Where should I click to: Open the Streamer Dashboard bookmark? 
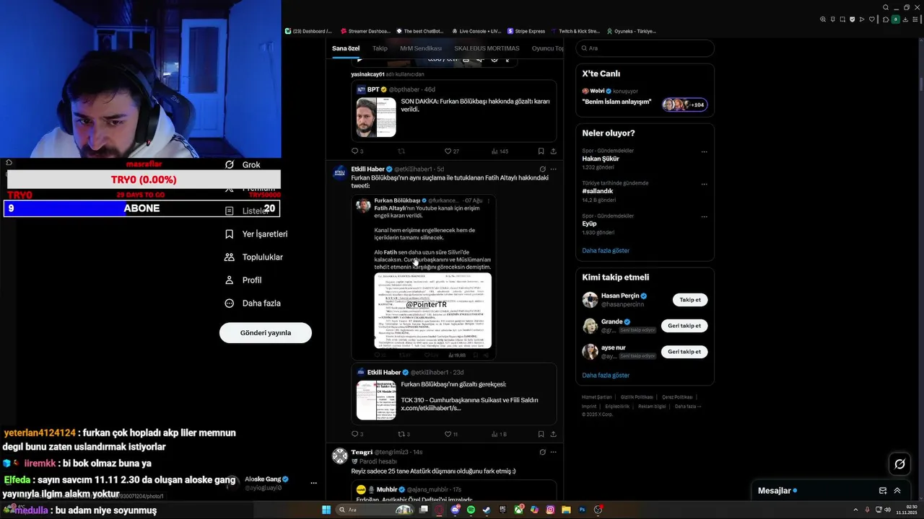(x=365, y=31)
